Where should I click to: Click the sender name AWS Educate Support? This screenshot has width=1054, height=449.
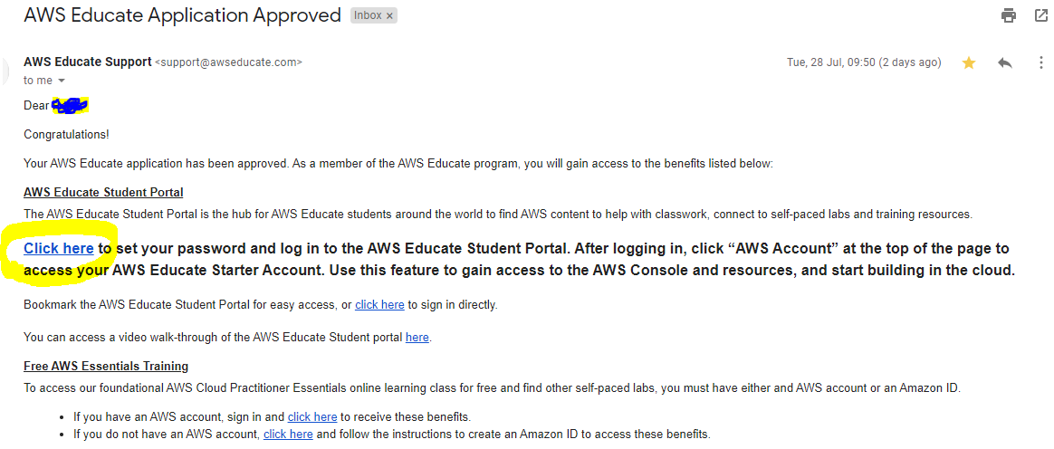tap(87, 62)
